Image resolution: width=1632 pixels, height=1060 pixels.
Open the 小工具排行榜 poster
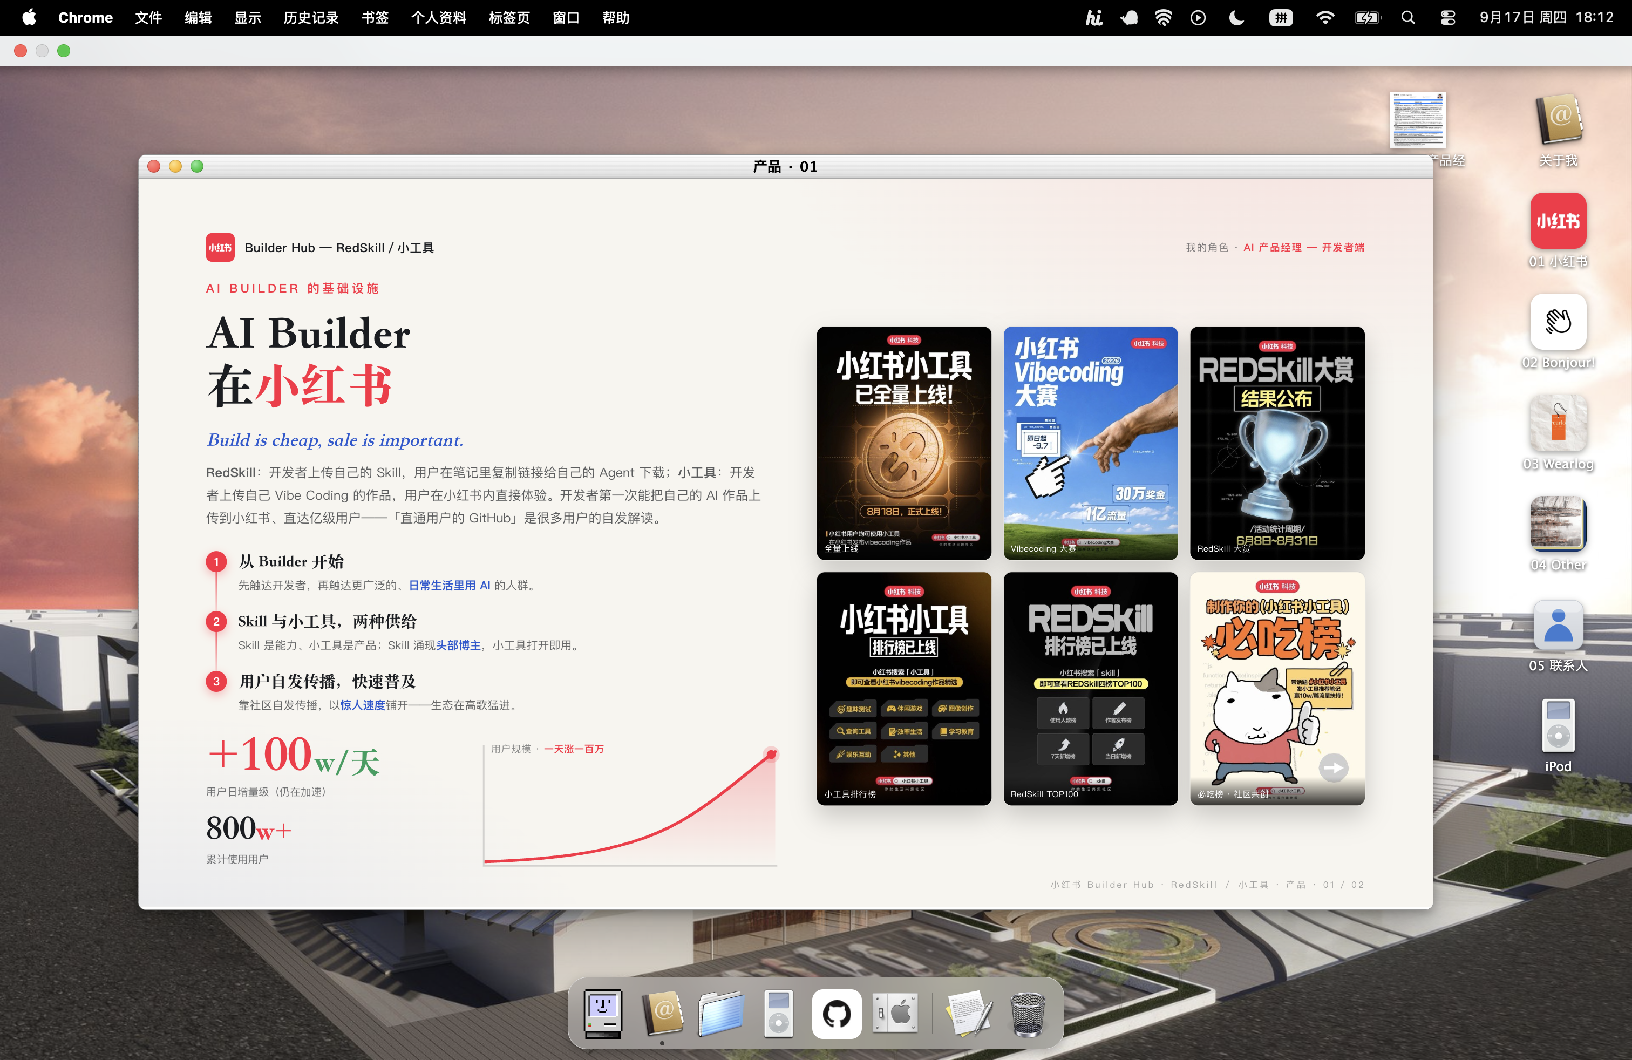click(x=904, y=688)
